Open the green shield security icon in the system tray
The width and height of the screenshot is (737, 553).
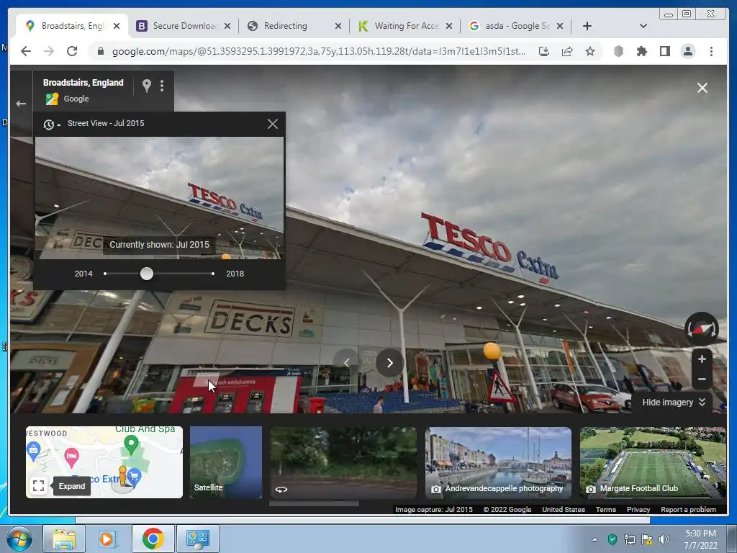(x=612, y=539)
